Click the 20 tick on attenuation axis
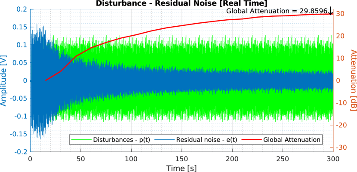Viewport: 357px width, 172px height. (x=339, y=36)
